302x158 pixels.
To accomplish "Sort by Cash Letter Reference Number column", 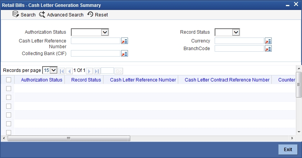I will point(143,80).
